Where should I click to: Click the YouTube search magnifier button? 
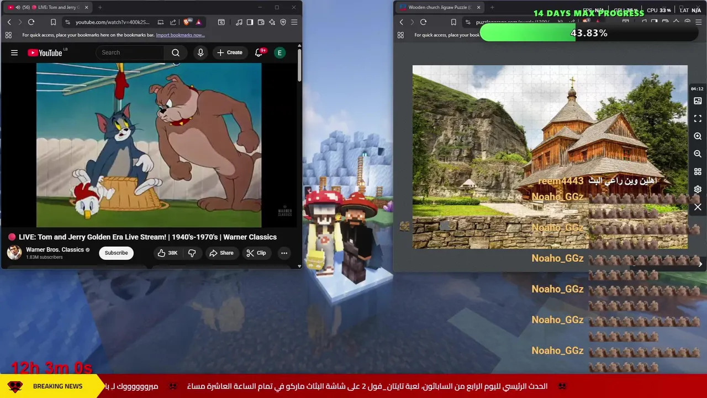click(x=176, y=53)
